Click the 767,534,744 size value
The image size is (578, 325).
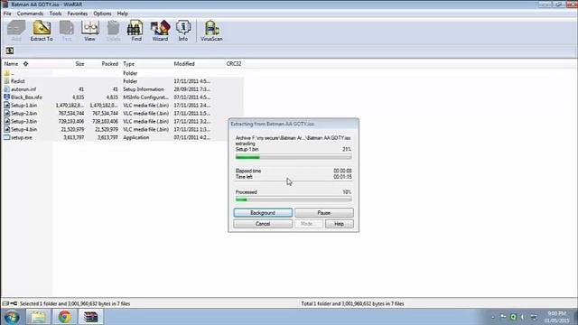point(71,113)
